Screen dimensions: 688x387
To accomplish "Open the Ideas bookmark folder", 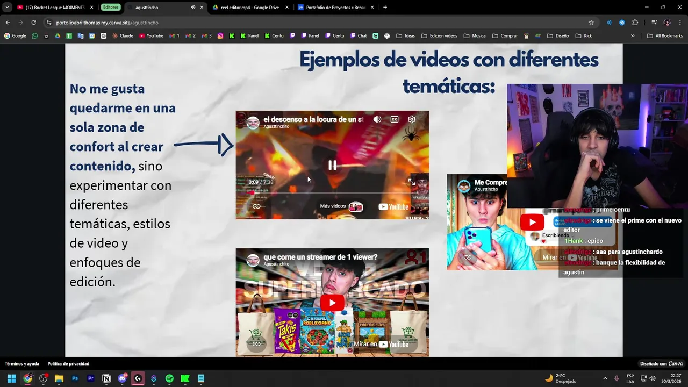I will coord(405,36).
